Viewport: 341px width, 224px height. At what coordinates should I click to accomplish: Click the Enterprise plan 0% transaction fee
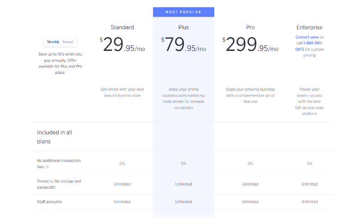tap(310, 164)
